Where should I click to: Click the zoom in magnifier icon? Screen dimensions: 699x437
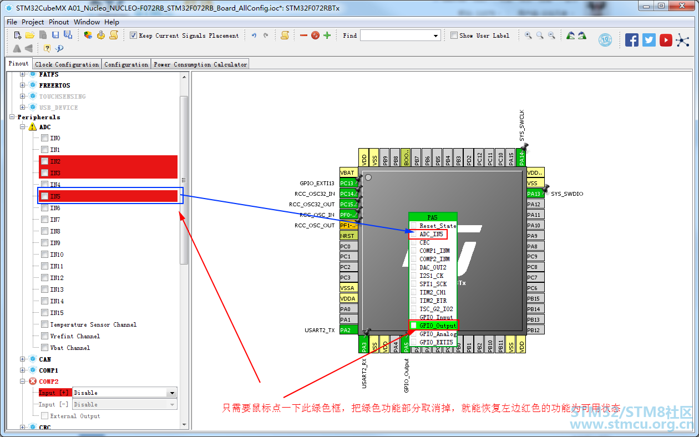point(528,35)
